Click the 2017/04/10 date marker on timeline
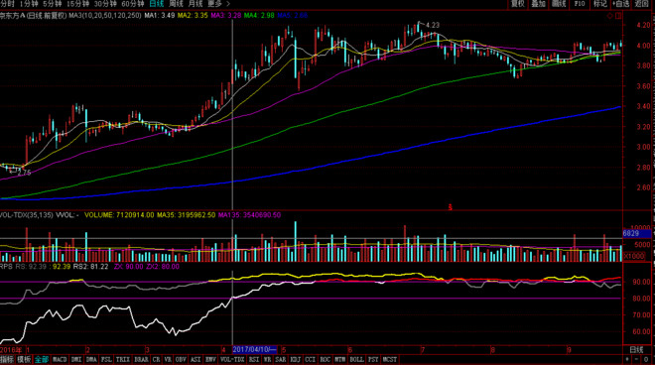Screen dimensions: 655x365 (254, 349)
